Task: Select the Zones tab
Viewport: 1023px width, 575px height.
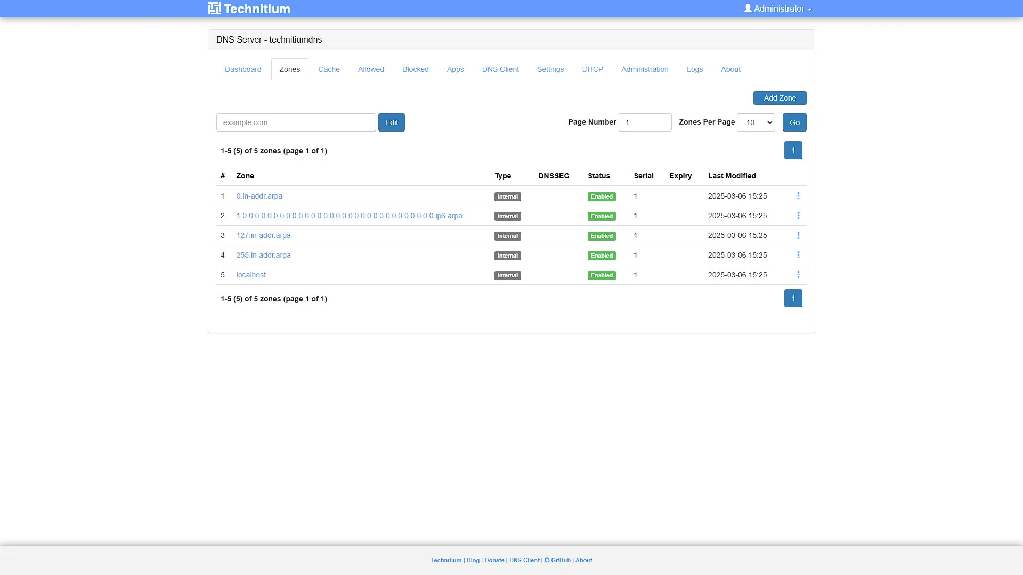Action: (x=290, y=69)
